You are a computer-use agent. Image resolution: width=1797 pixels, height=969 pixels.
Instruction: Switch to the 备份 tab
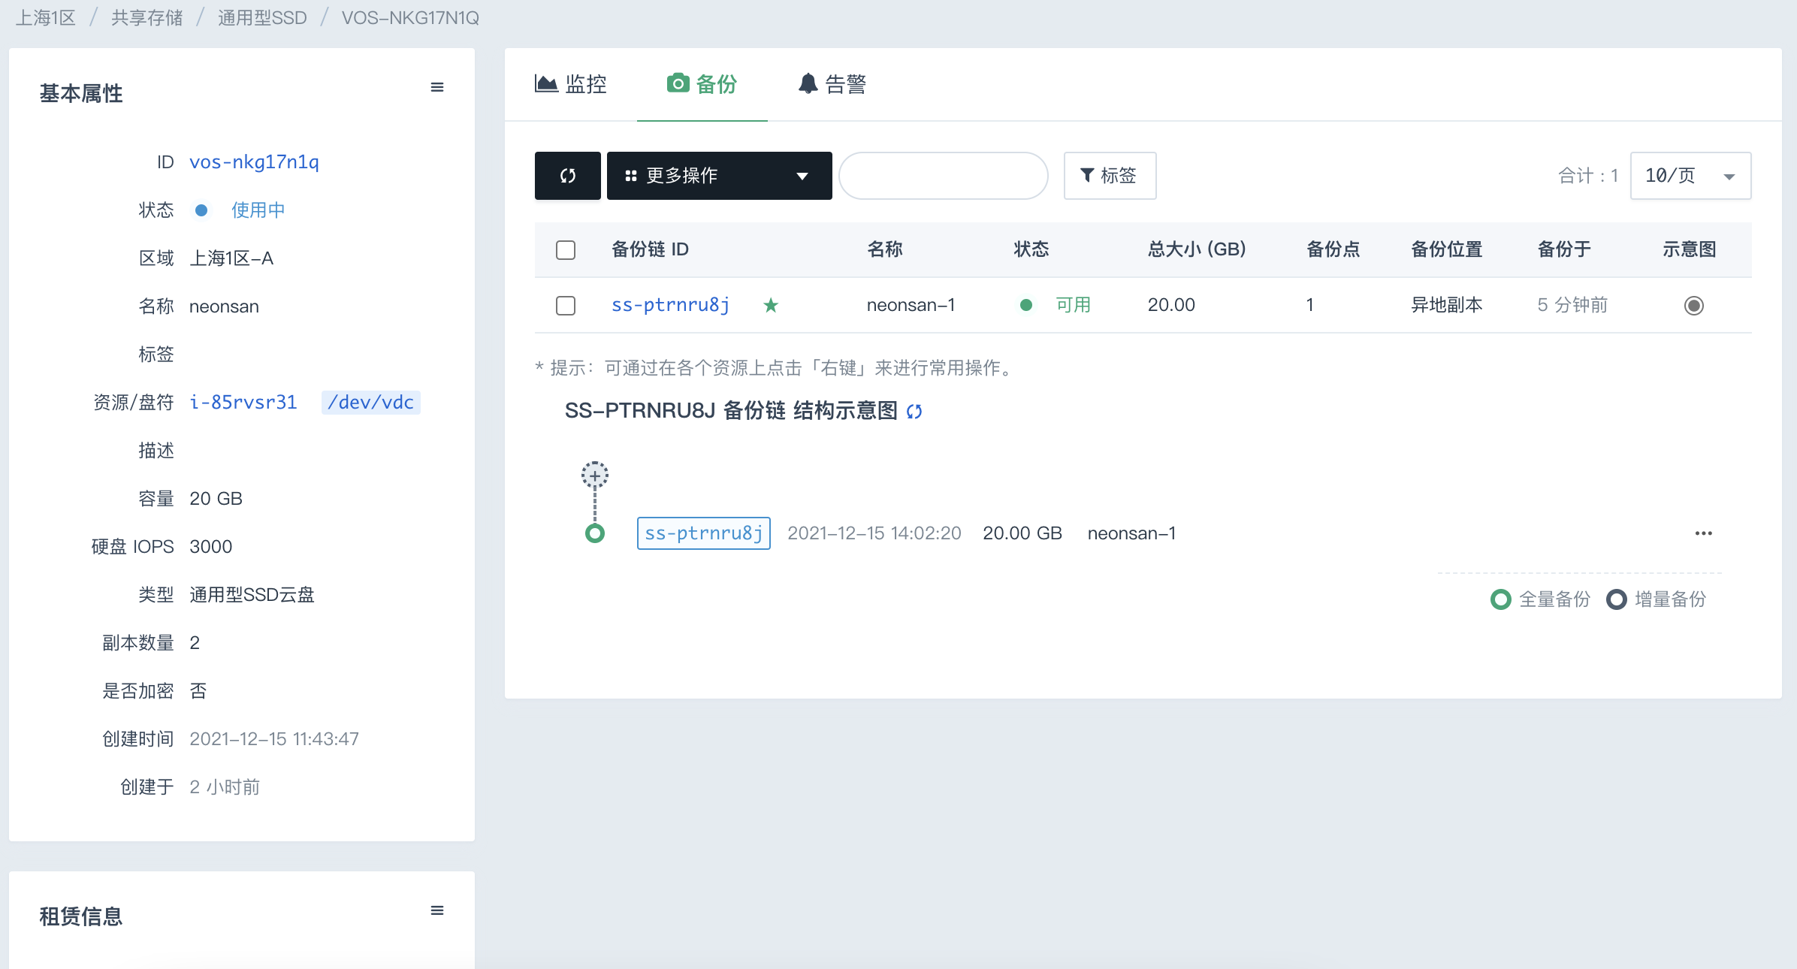tap(702, 84)
